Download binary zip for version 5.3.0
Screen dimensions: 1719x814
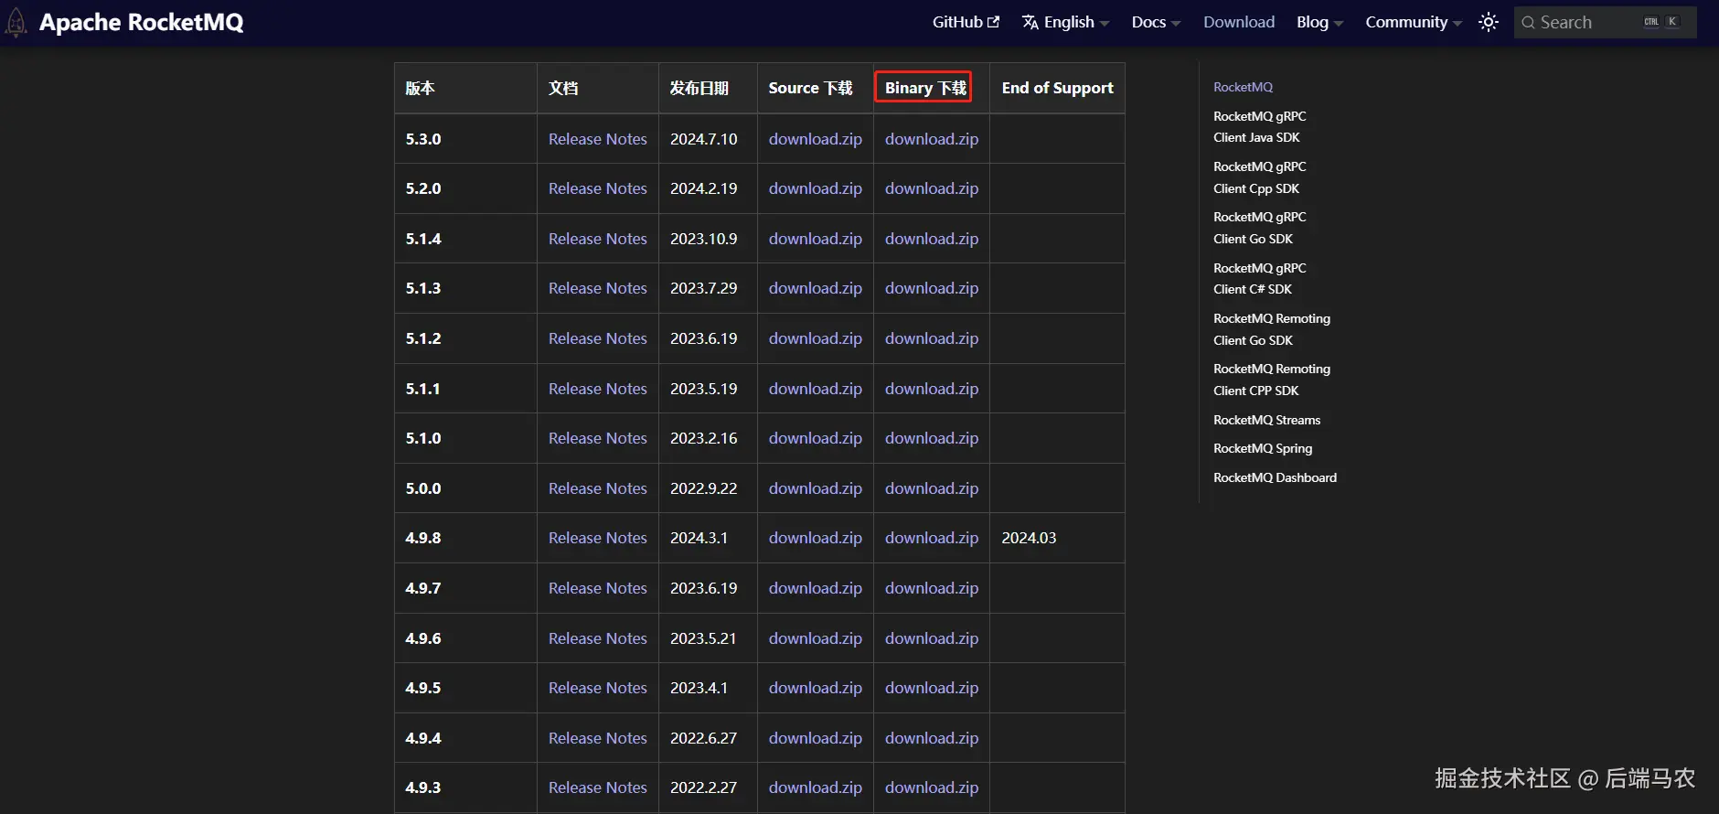click(931, 139)
